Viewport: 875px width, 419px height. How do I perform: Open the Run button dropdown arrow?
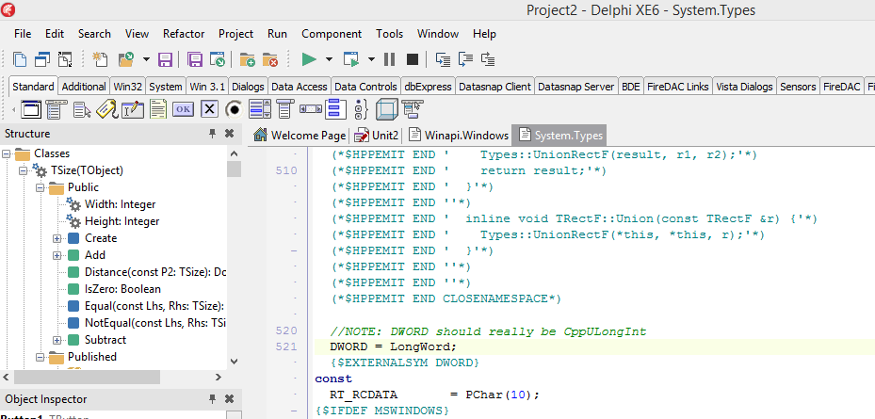pyautogui.click(x=329, y=59)
